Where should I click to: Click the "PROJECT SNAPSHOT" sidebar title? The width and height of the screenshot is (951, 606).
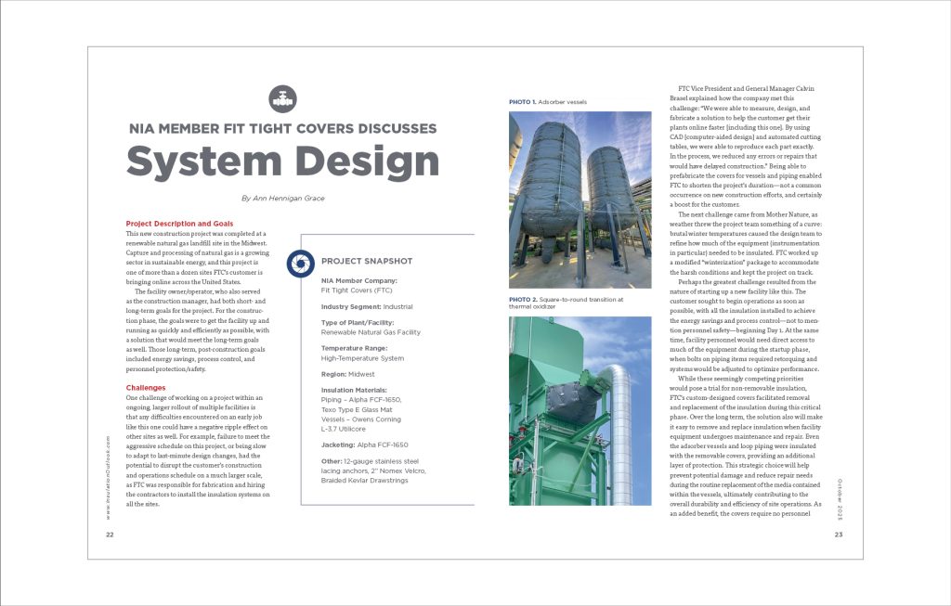tap(366, 262)
